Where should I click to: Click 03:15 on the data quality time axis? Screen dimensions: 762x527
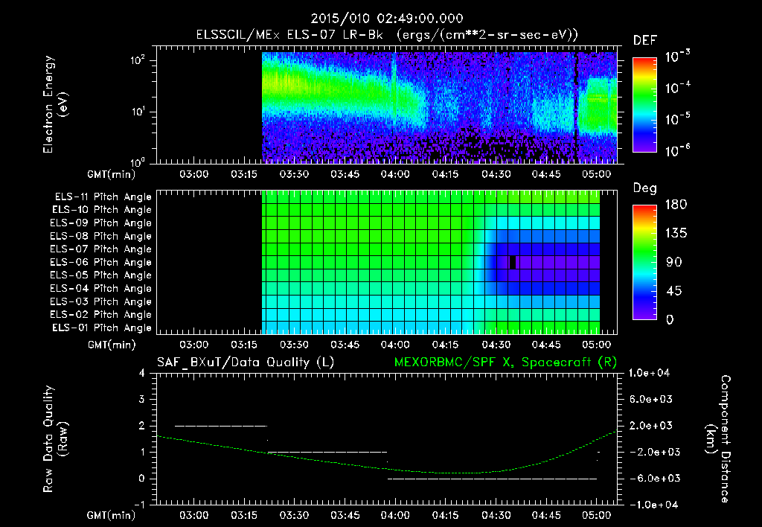244,515
